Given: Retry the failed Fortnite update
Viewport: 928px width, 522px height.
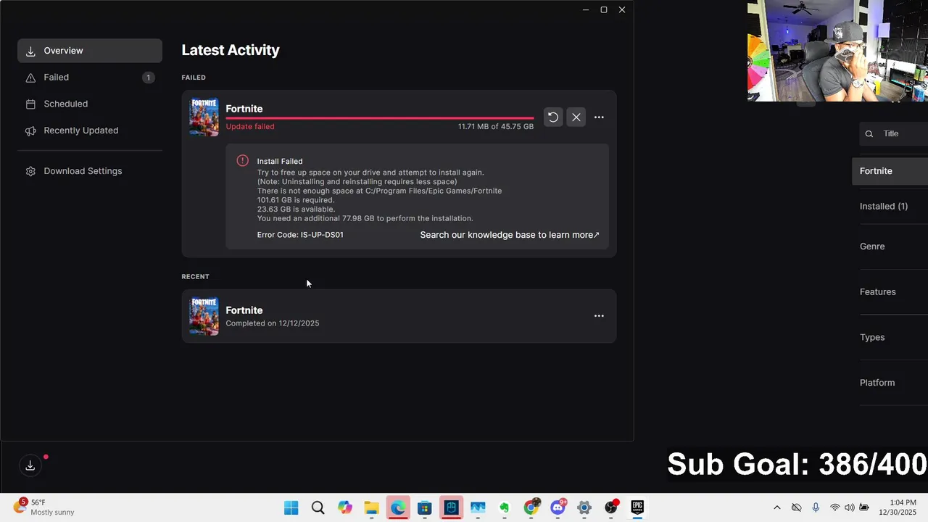Looking at the screenshot, I should point(553,117).
